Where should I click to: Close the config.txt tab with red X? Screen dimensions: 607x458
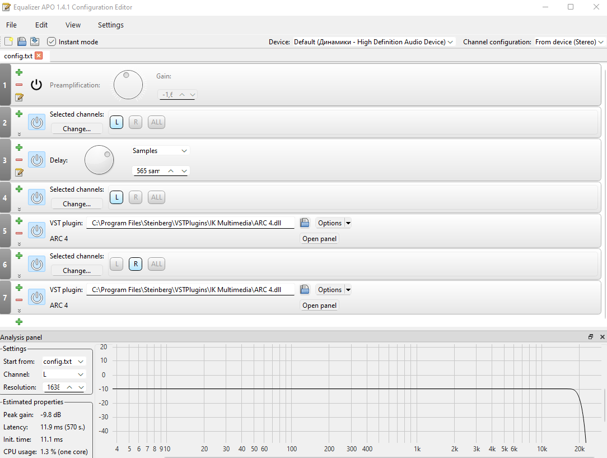pyautogui.click(x=39, y=55)
